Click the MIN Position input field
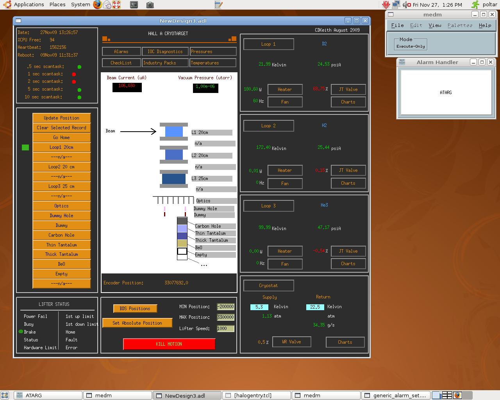This screenshot has width=500, height=400. point(225,307)
